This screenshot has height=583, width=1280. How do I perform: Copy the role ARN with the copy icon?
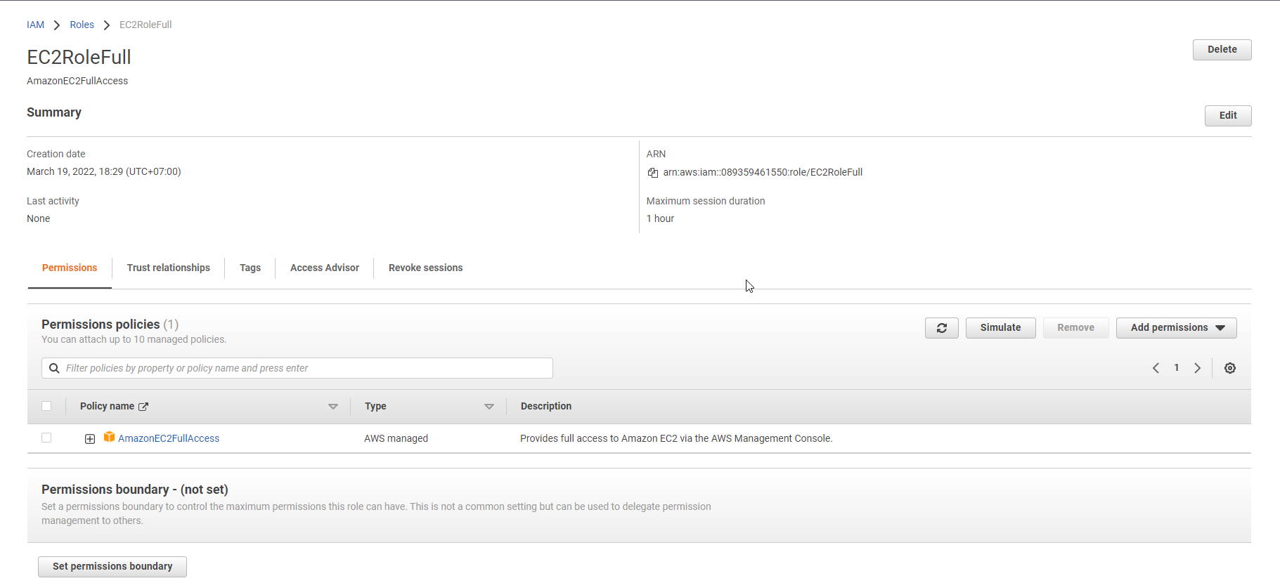click(x=652, y=173)
